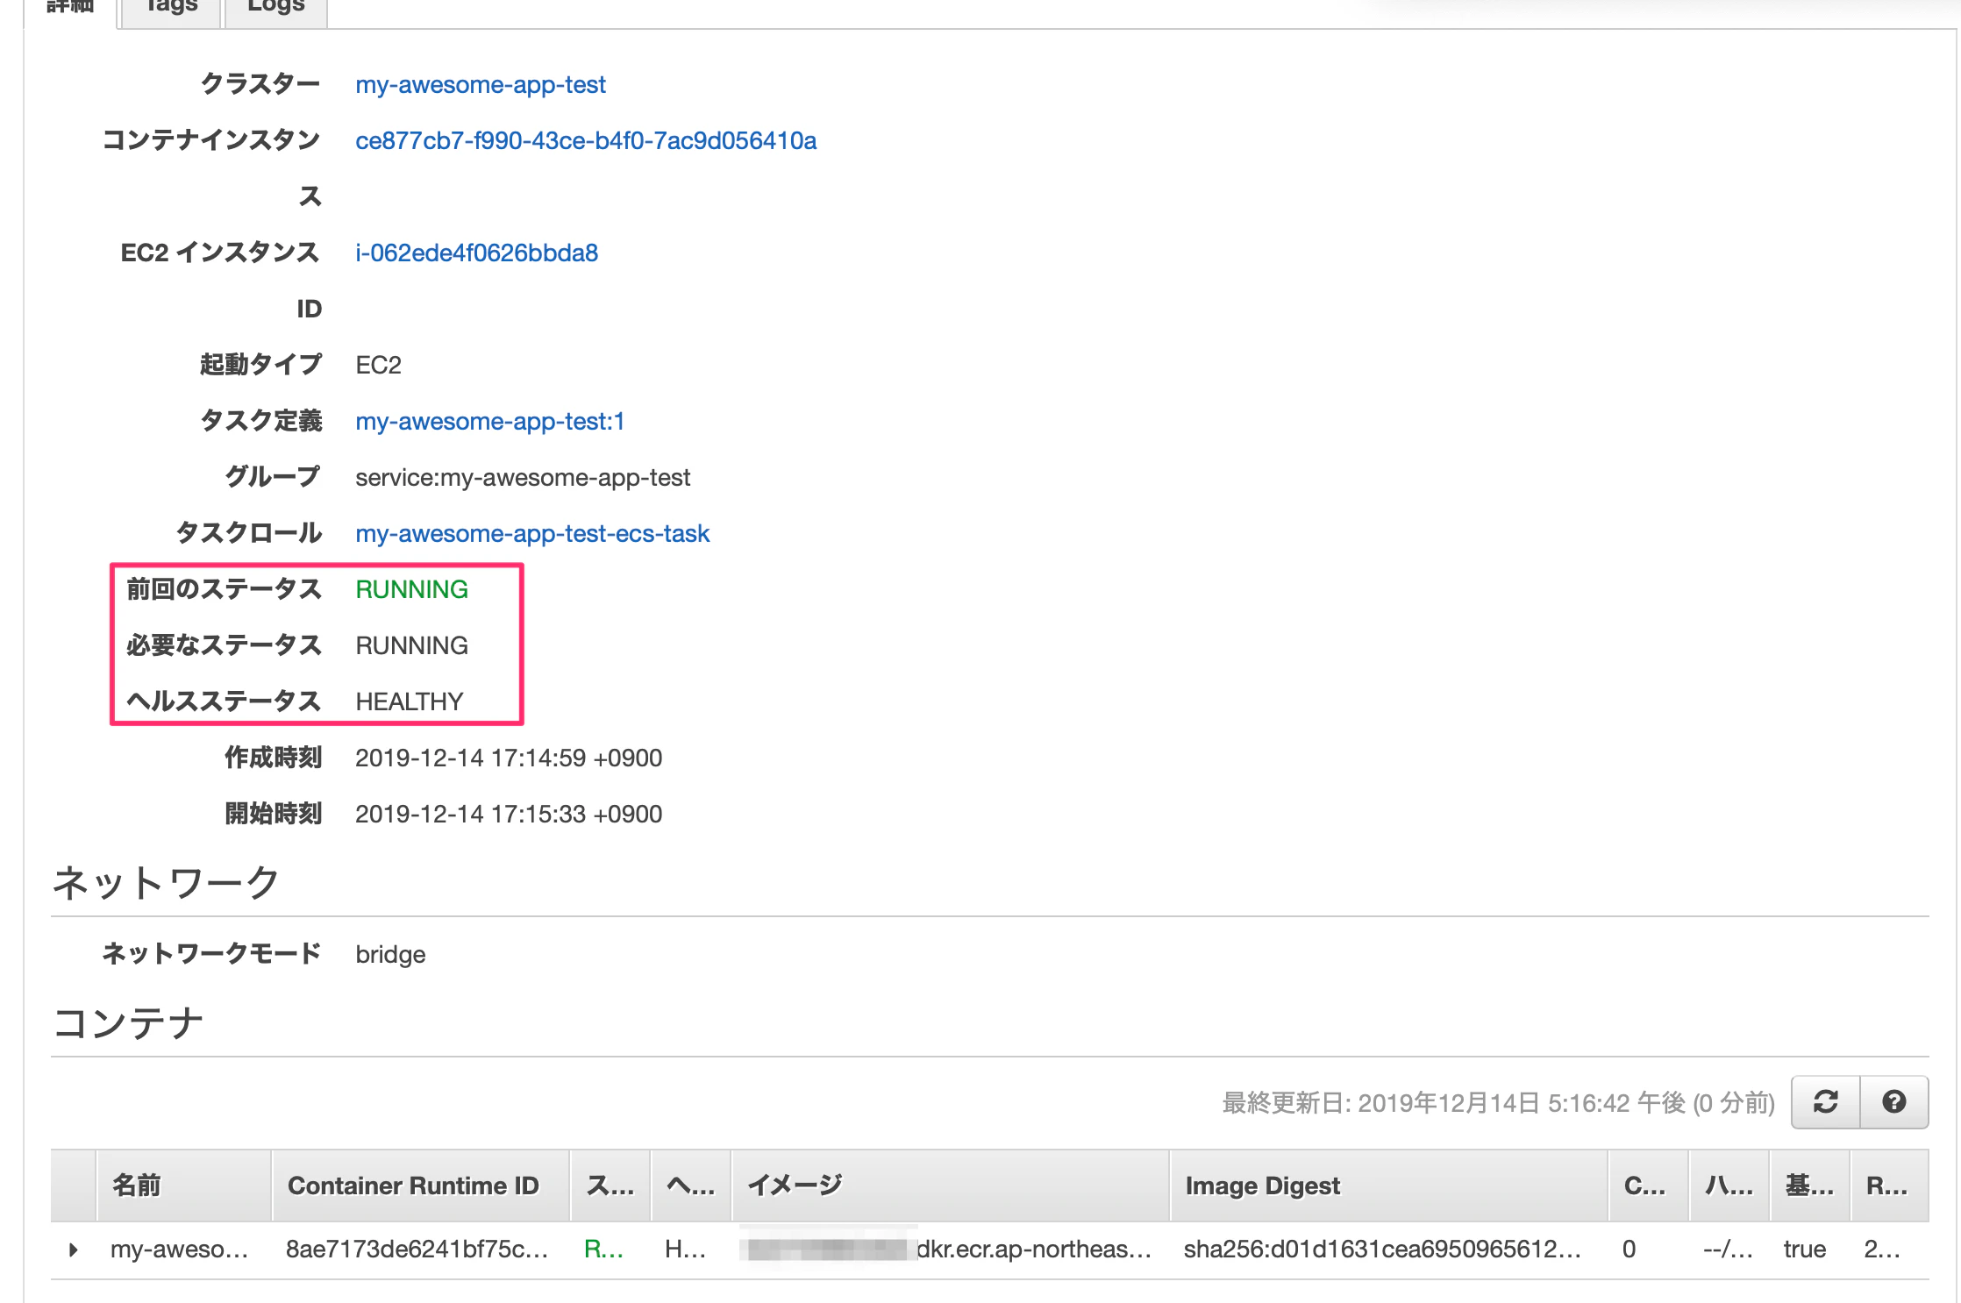The width and height of the screenshot is (1961, 1303).
Task: Open EC2 instance i-062ede4f0626bbda8 link
Action: point(476,253)
